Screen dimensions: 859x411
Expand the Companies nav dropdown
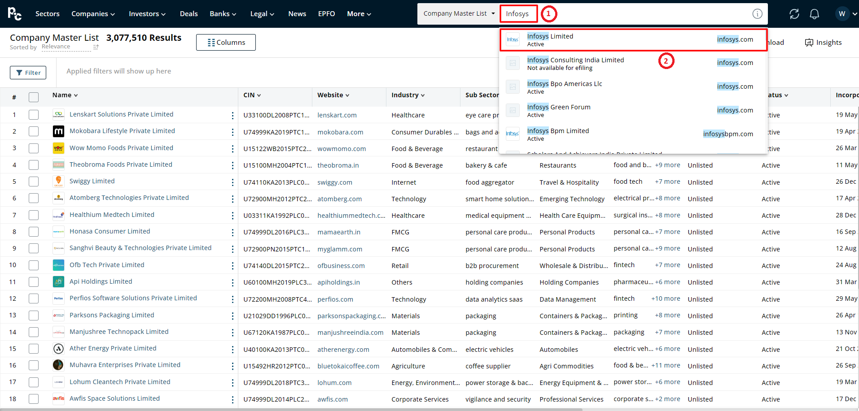[93, 14]
